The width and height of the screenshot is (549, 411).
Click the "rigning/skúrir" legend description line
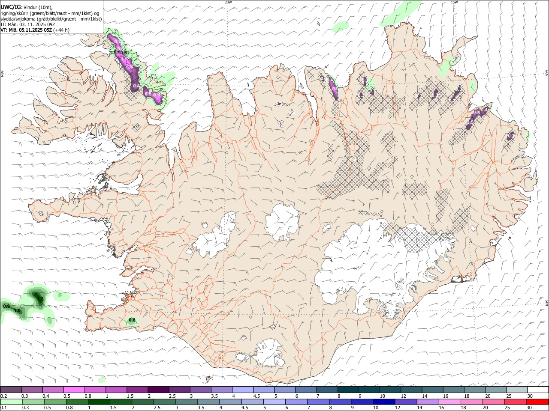tap(50, 13)
